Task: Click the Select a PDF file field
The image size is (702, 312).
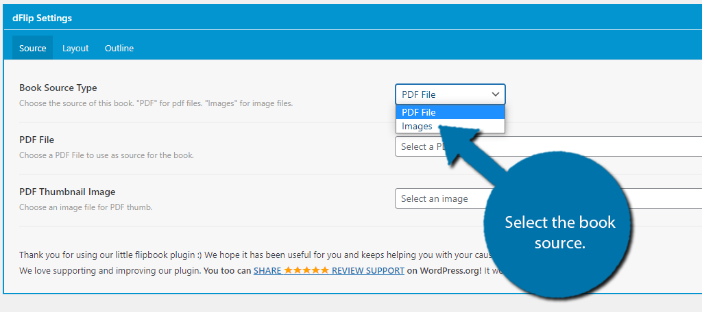Action: [x=548, y=146]
